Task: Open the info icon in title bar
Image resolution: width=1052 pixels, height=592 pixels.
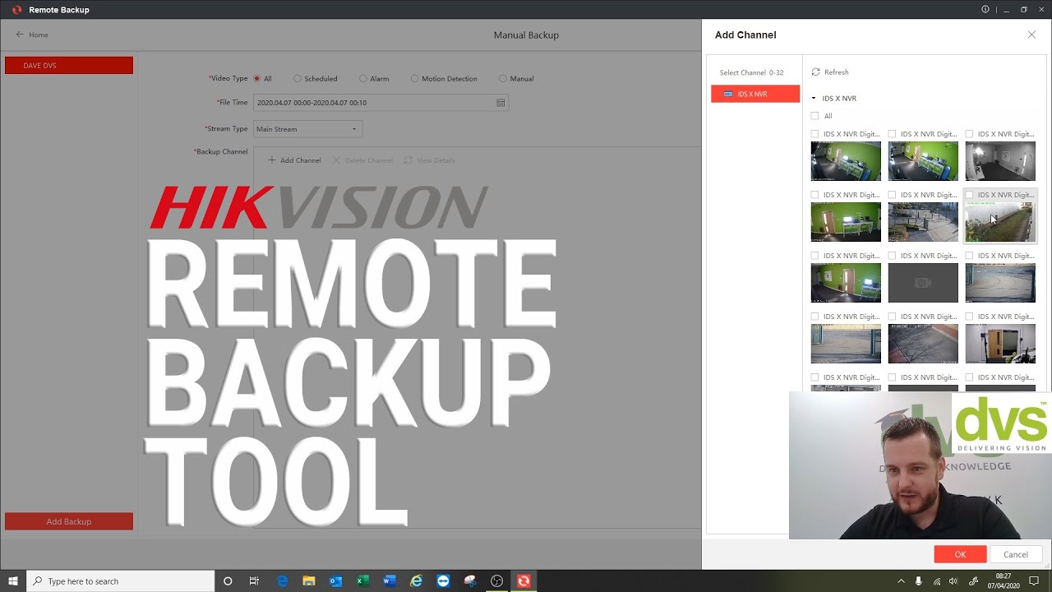Action: (985, 10)
